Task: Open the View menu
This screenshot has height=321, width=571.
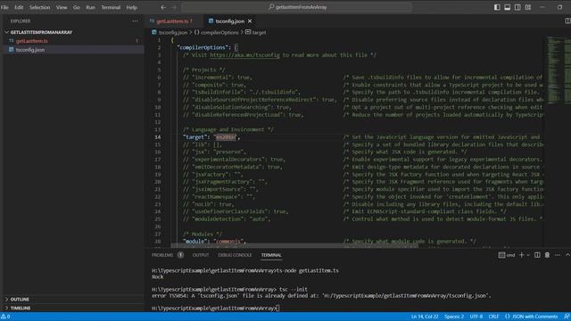Action: point(62,7)
